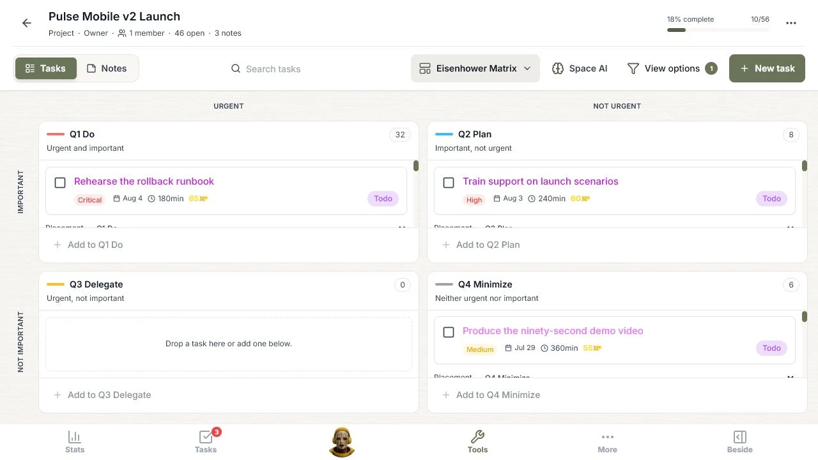Click the New task button

pyautogui.click(x=767, y=68)
